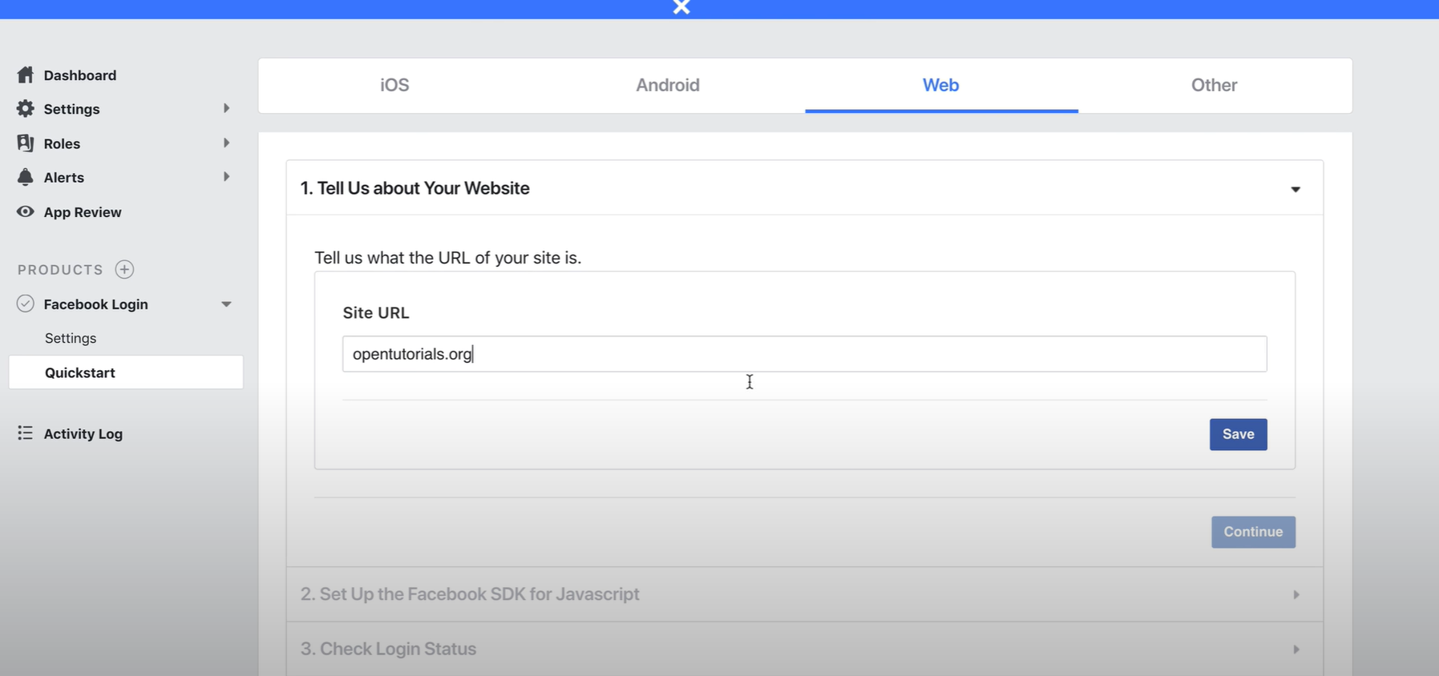Click the Alerts bell icon

(x=26, y=177)
